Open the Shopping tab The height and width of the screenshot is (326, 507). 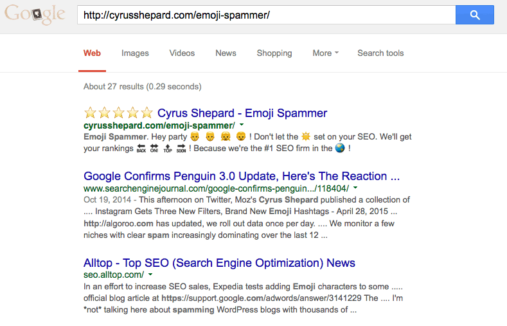274,53
